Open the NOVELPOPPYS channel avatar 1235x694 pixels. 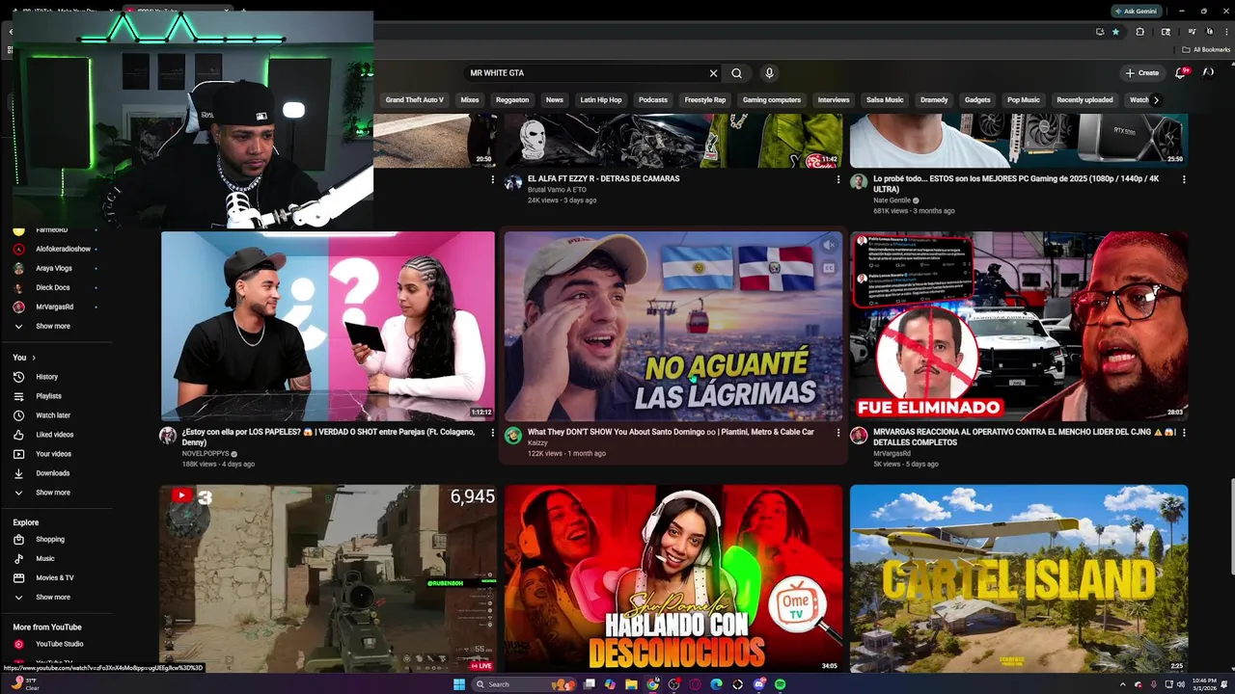168,436
